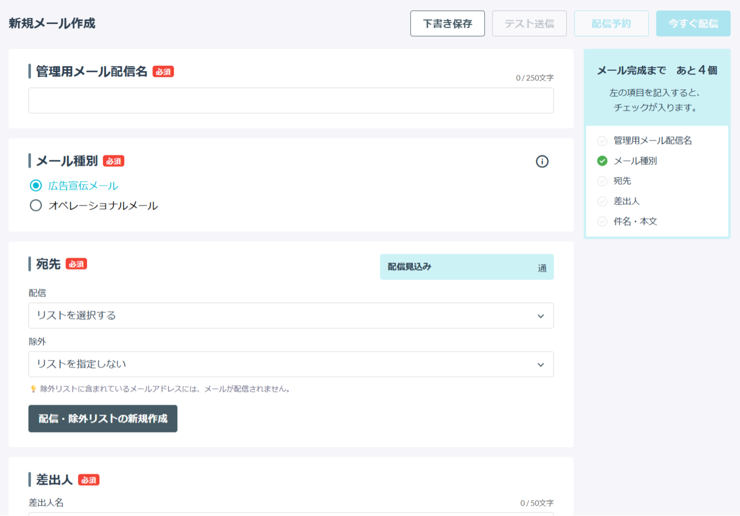Screen dimensions: 740x516
Task: Click the 必須 badge next to メール種別
Action: click(x=114, y=161)
